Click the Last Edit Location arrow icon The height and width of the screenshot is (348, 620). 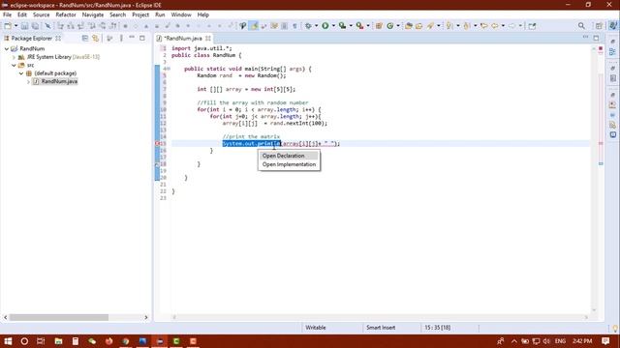(x=484, y=26)
